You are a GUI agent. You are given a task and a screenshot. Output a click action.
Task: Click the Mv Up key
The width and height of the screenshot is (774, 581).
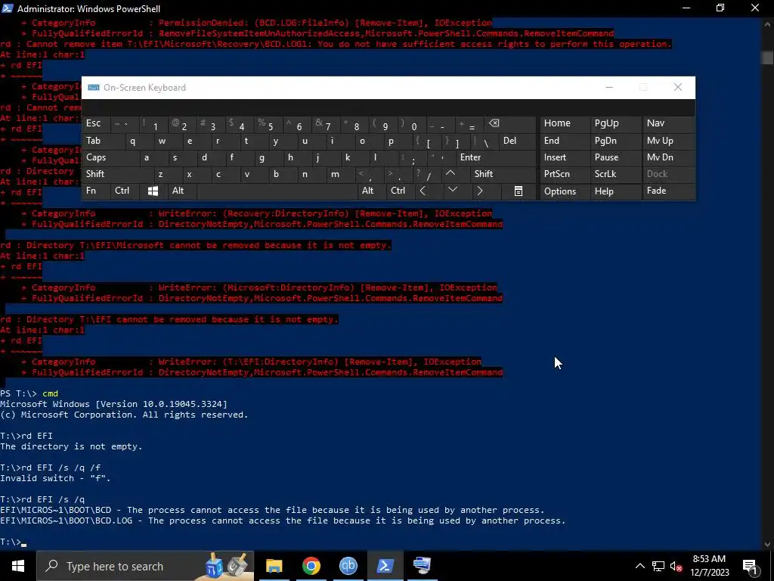pos(668,141)
